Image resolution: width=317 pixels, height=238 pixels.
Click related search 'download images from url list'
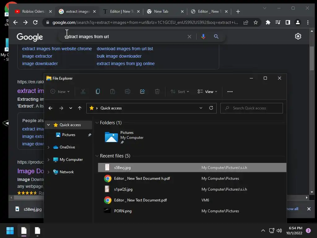click(x=125, y=49)
